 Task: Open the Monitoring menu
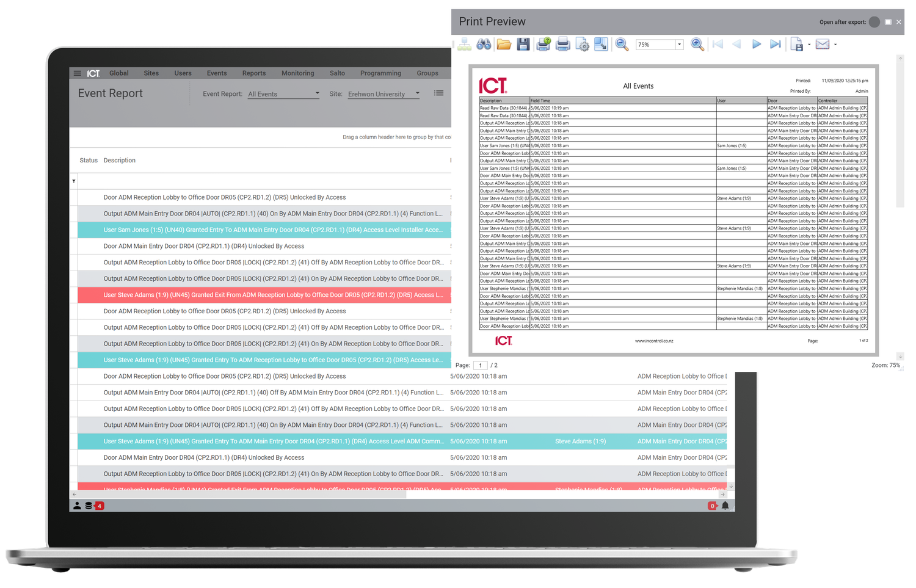coord(297,73)
